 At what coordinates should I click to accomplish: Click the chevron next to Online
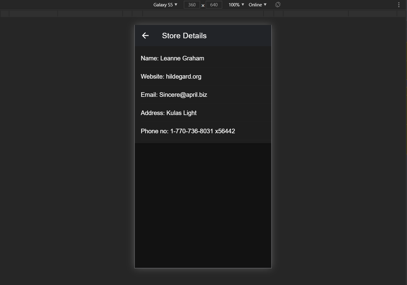click(265, 5)
